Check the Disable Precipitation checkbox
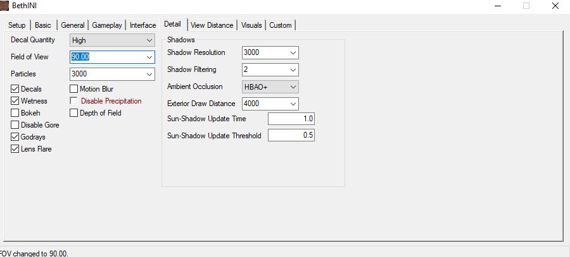Viewport: 570px width, 257px height. [x=74, y=101]
